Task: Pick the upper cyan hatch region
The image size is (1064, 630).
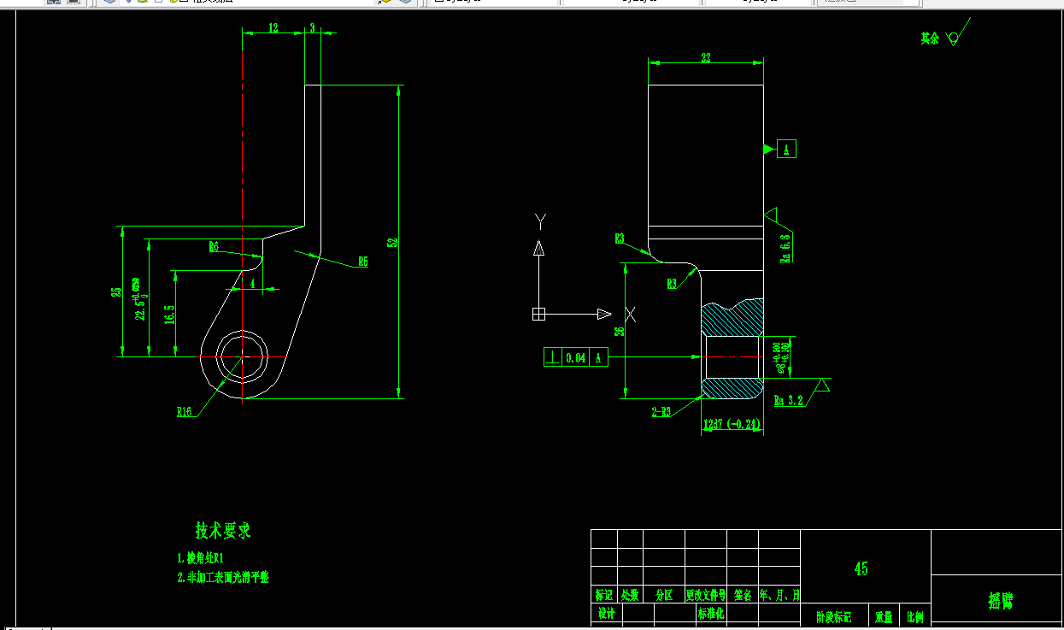Action: (732, 319)
